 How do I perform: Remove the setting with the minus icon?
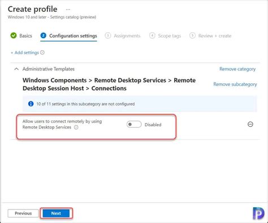click(x=250, y=124)
